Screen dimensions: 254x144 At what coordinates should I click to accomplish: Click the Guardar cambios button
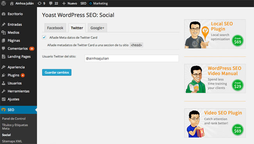[x=57, y=72]
